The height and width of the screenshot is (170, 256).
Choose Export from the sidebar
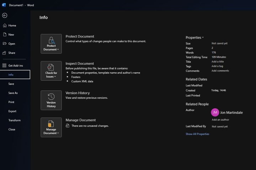tap(12, 111)
